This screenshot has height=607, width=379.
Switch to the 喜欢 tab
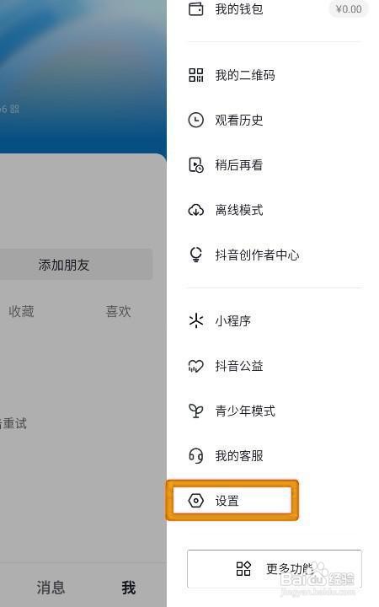click(x=119, y=311)
